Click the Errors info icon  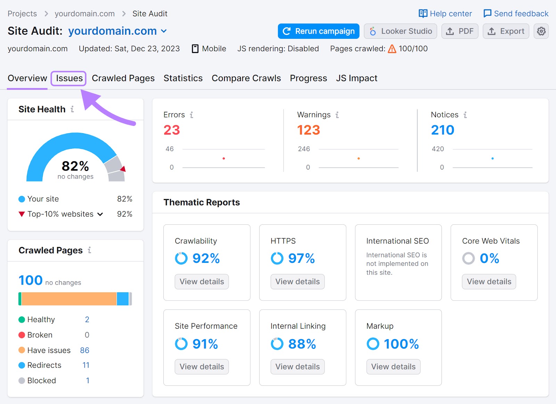click(x=192, y=115)
